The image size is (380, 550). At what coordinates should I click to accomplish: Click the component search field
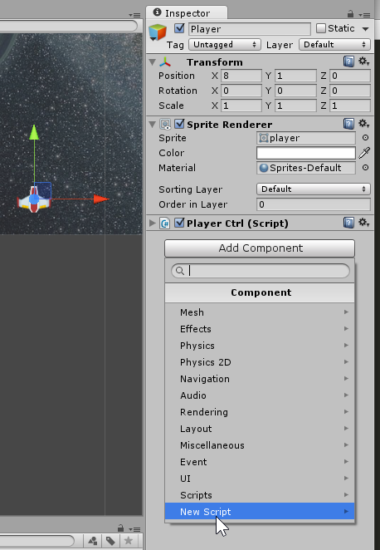click(261, 271)
